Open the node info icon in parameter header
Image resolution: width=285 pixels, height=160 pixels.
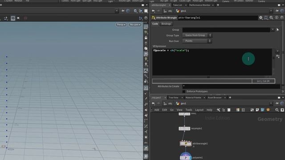click(x=277, y=18)
